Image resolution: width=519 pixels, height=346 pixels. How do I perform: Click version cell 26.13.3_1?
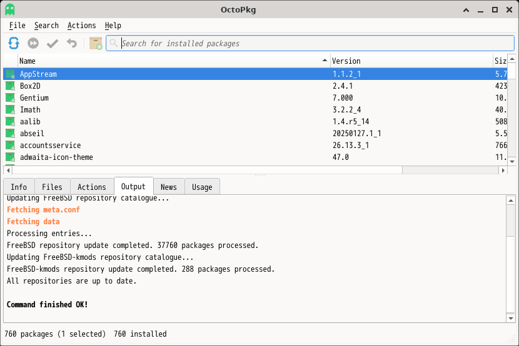click(351, 146)
